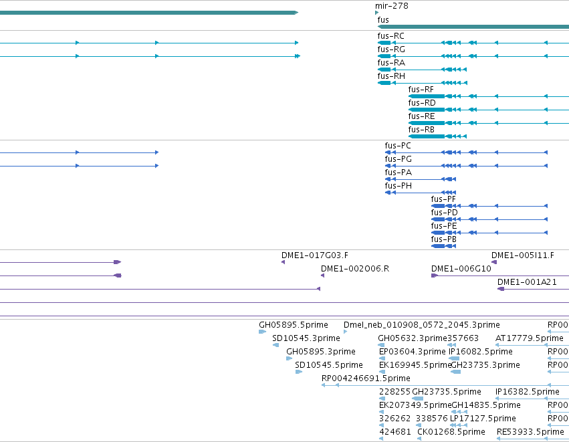This screenshot has width=569, height=442.
Task: Click the fus-PC protein feature
Action: coord(466,152)
